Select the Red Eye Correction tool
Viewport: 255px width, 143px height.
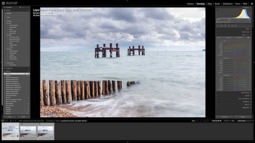tap(225, 25)
